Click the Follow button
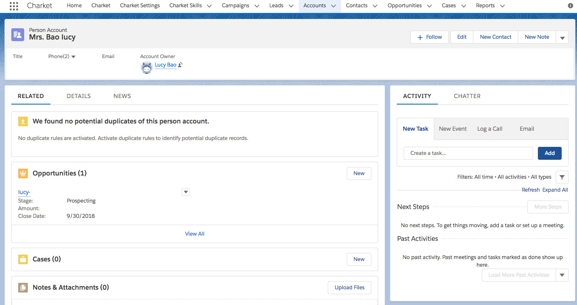 tap(429, 37)
